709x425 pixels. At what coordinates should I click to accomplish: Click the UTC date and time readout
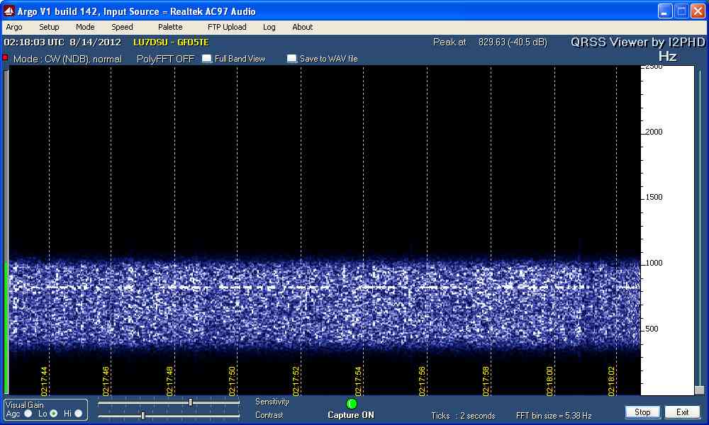click(x=62, y=42)
